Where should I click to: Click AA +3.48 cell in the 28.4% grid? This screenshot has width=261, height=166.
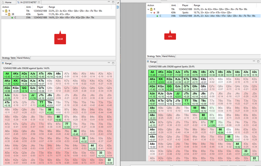pos(152,73)
